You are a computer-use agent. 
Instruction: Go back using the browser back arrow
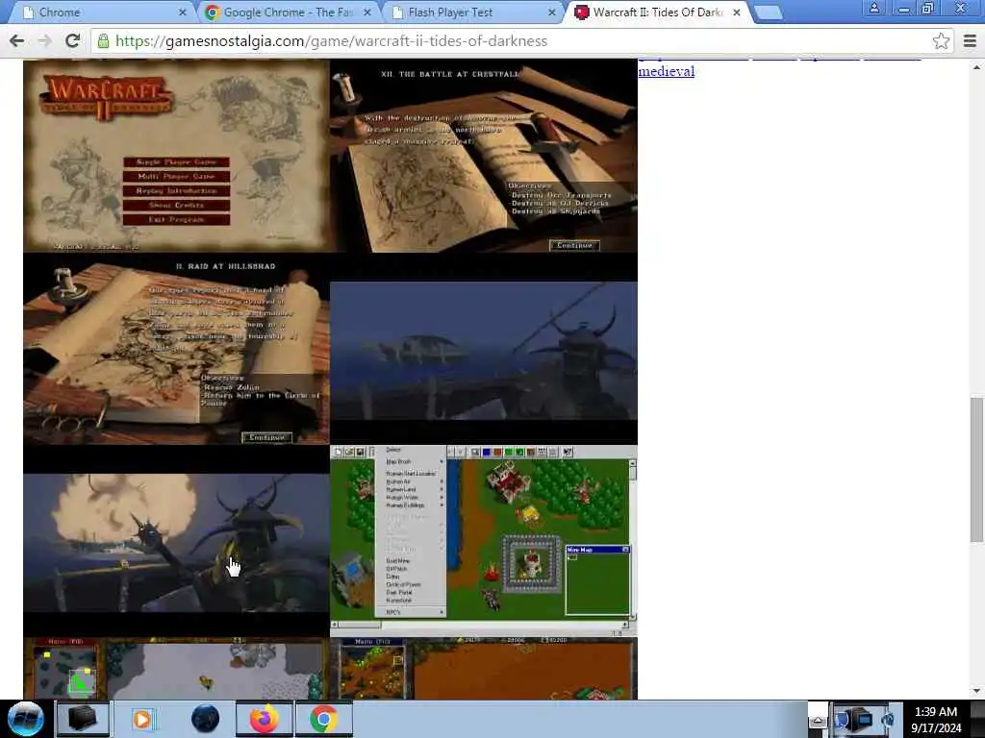point(17,40)
